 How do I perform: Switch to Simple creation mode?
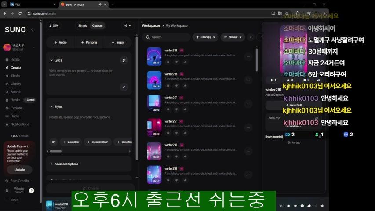click(x=83, y=25)
